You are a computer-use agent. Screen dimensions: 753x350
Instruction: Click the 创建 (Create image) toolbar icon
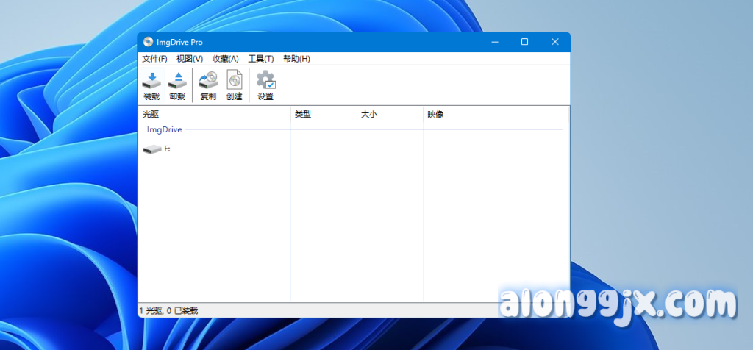point(234,85)
